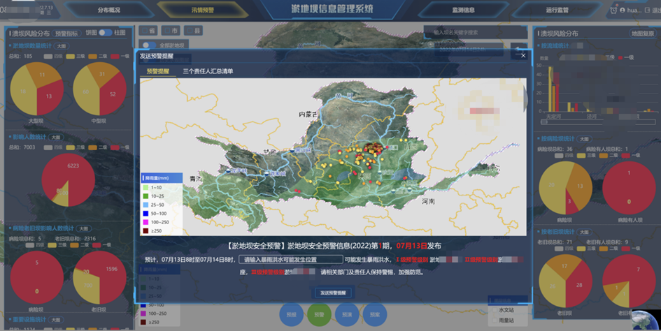Image resolution: width=661 pixels, height=331 pixels.
Task: Check the 水文站 checkbox
Action: coord(495,310)
